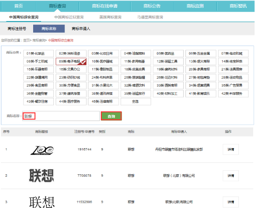The height and width of the screenshot is (208, 255).
Task: Open the 马德里商标查询 sub-tab
Action: click(x=150, y=17)
